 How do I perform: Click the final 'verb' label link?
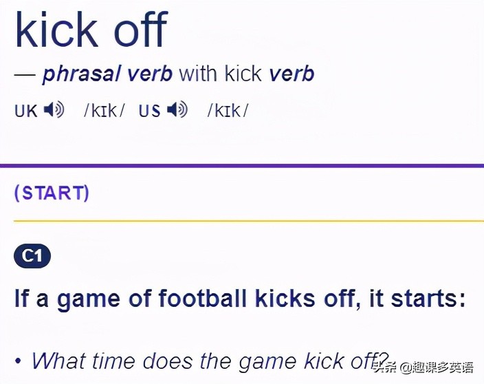click(x=291, y=74)
